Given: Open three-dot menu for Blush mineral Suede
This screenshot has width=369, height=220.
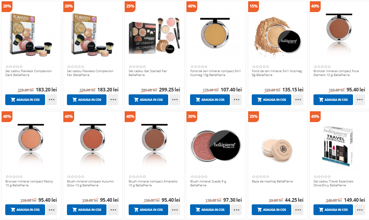Looking at the screenshot, I should tap(236, 210).
